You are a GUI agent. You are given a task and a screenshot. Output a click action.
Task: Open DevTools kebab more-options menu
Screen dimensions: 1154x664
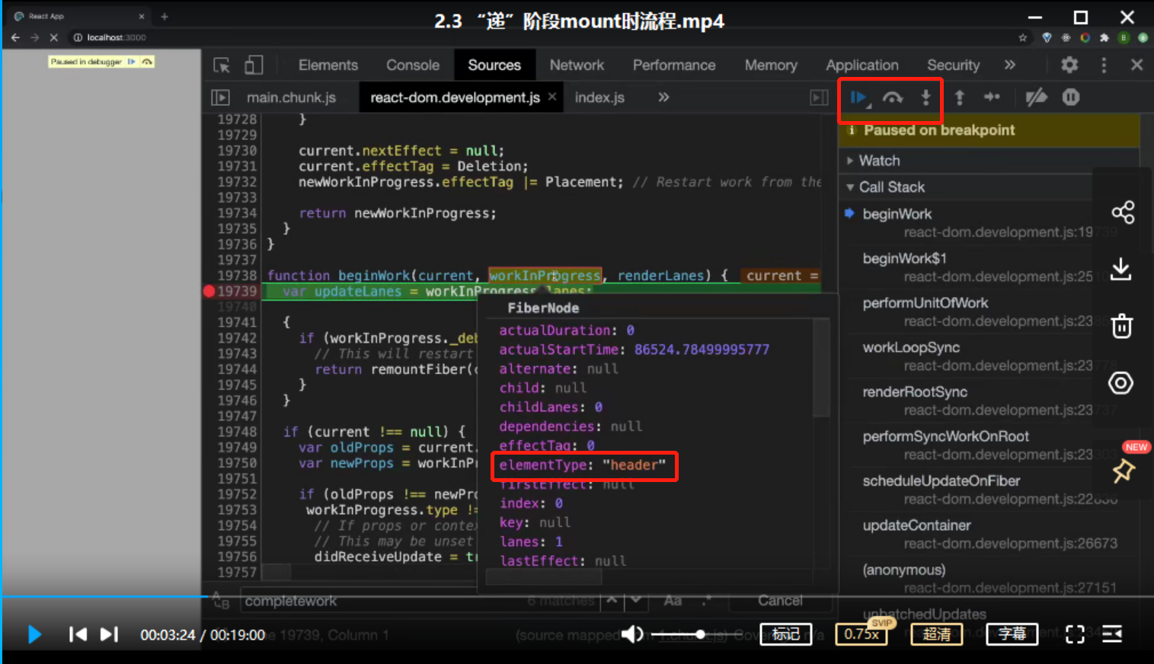tap(1104, 65)
